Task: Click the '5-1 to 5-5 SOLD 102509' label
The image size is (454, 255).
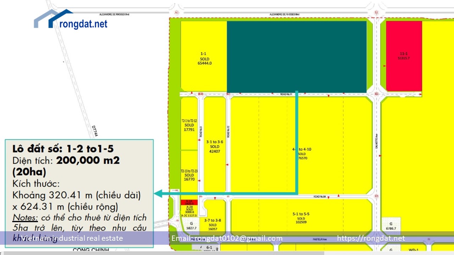Action: (x=301, y=218)
